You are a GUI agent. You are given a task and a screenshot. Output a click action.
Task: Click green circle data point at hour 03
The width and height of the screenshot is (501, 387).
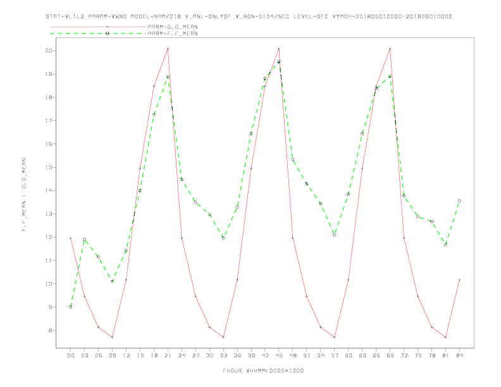click(84, 239)
